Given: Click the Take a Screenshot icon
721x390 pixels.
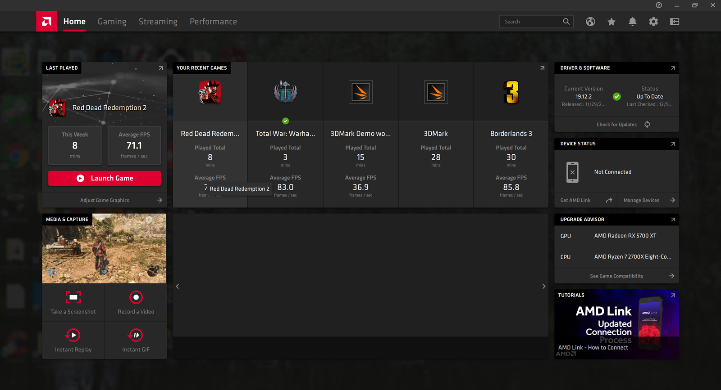Looking at the screenshot, I should click(x=73, y=297).
